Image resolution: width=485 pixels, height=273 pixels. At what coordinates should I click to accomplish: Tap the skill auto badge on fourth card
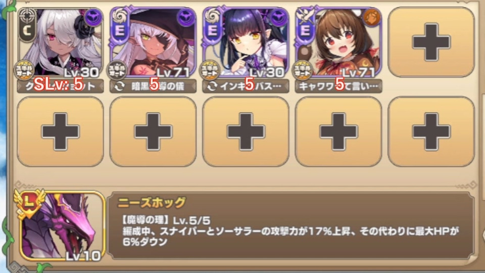tap(302, 70)
